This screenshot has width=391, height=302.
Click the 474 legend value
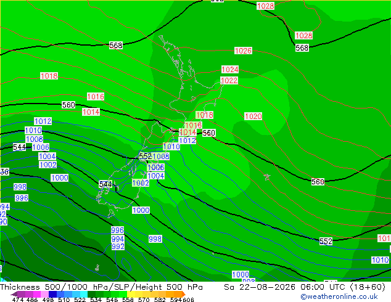[x=18, y=300]
